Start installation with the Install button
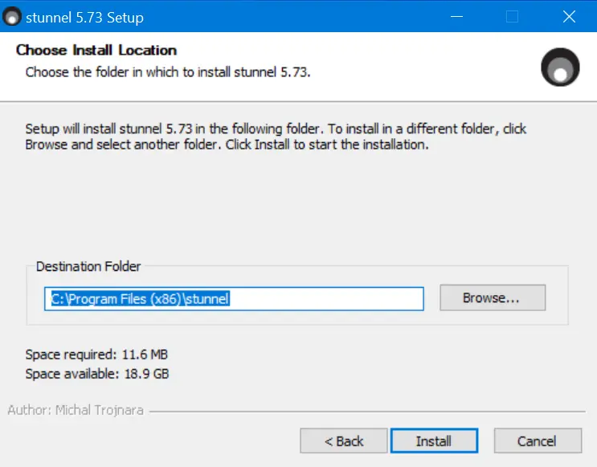The width and height of the screenshot is (597, 467). [x=434, y=440]
